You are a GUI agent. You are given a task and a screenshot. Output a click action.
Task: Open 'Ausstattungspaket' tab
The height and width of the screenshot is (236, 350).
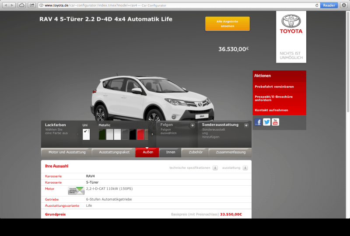pyautogui.click(x=114, y=153)
